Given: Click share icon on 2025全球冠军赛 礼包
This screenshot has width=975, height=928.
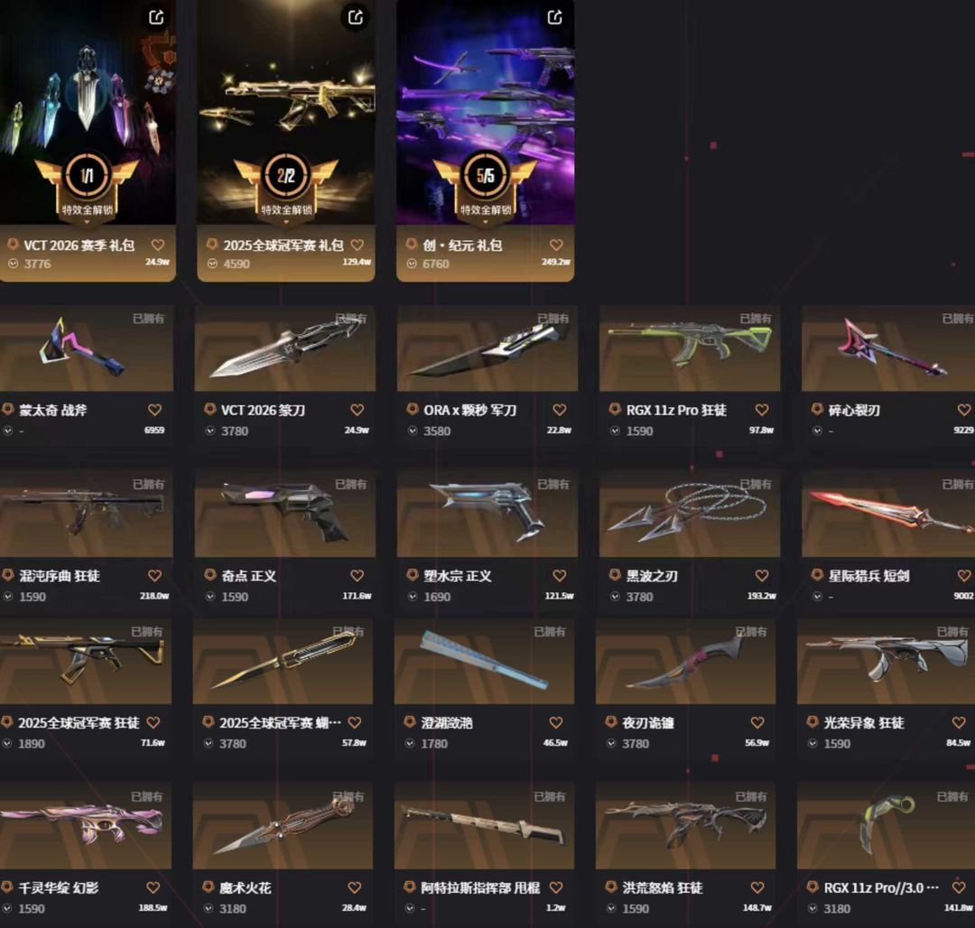Looking at the screenshot, I should [x=356, y=17].
